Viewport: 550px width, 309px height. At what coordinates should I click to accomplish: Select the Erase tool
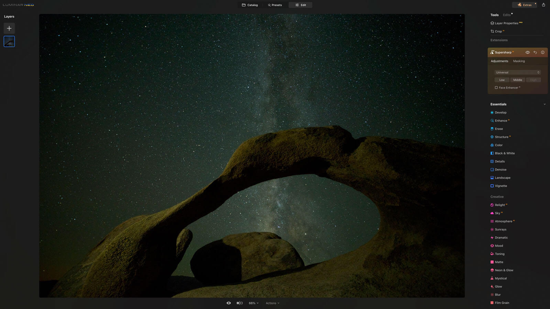coord(498,129)
